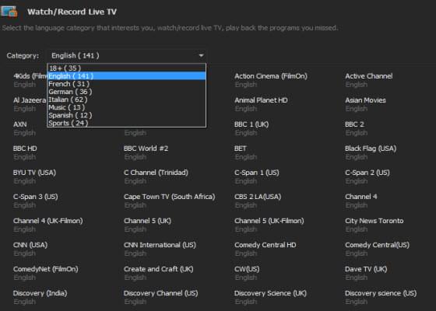Choose English (141) in the dropdown list
The image size is (436, 311).
[126, 76]
